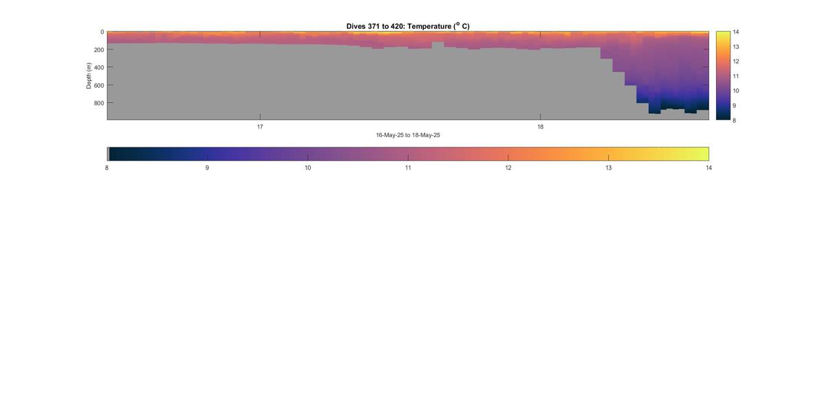Select the 'Depth (m)' y-axis label
This screenshot has width=823, height=419.
tap(88, 75)
